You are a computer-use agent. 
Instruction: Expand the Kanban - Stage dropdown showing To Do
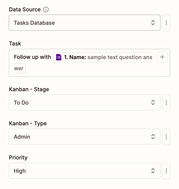(x=80, y=103)
